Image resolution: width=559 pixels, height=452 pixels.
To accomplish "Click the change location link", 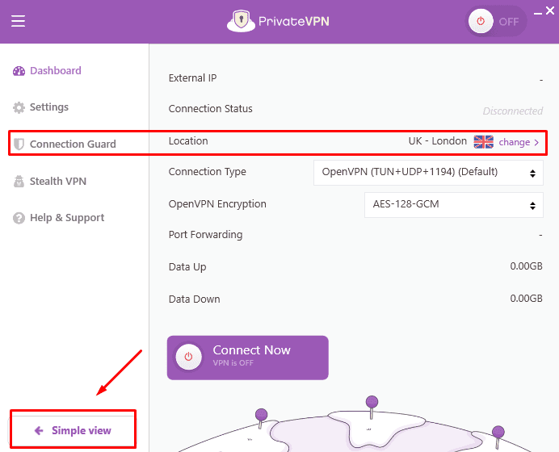I will (x=519, y=142).
